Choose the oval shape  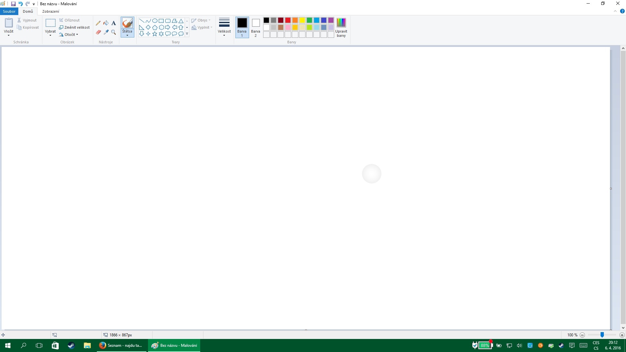pos(155,21)
